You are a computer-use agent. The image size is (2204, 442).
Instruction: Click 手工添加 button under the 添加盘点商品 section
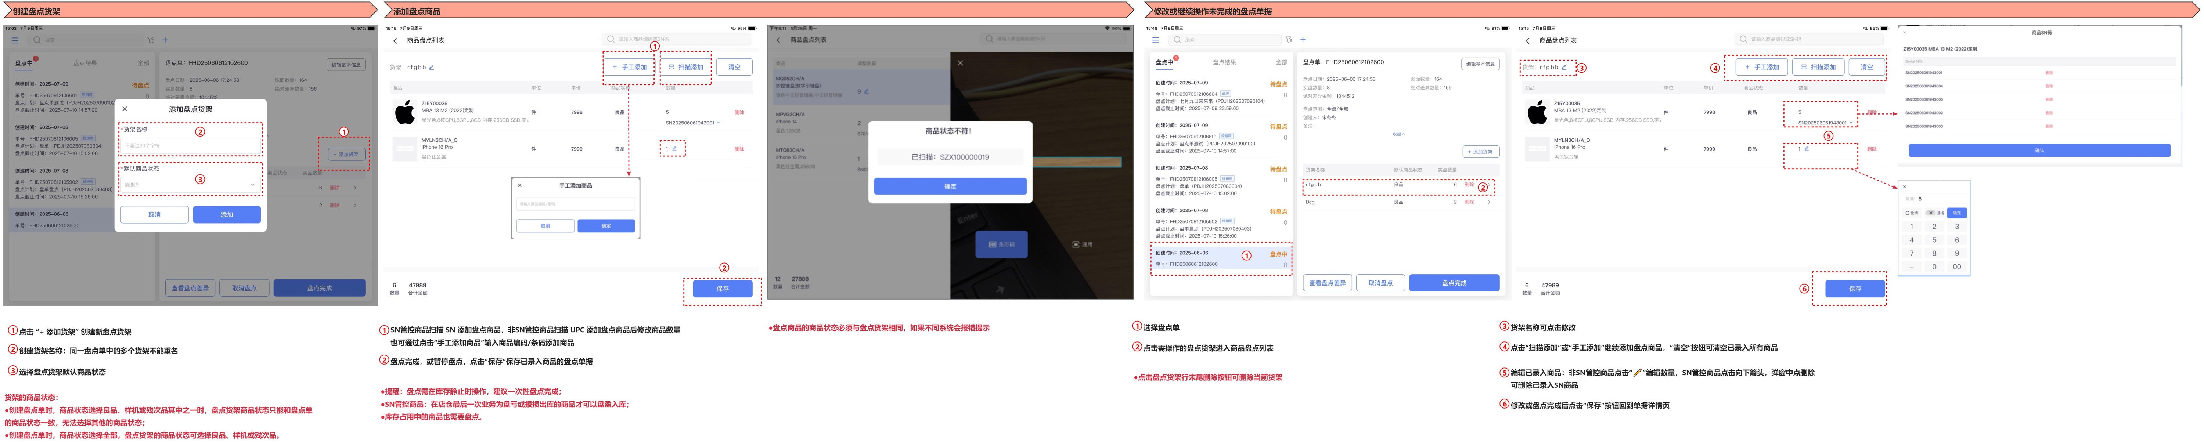(630, 67)
